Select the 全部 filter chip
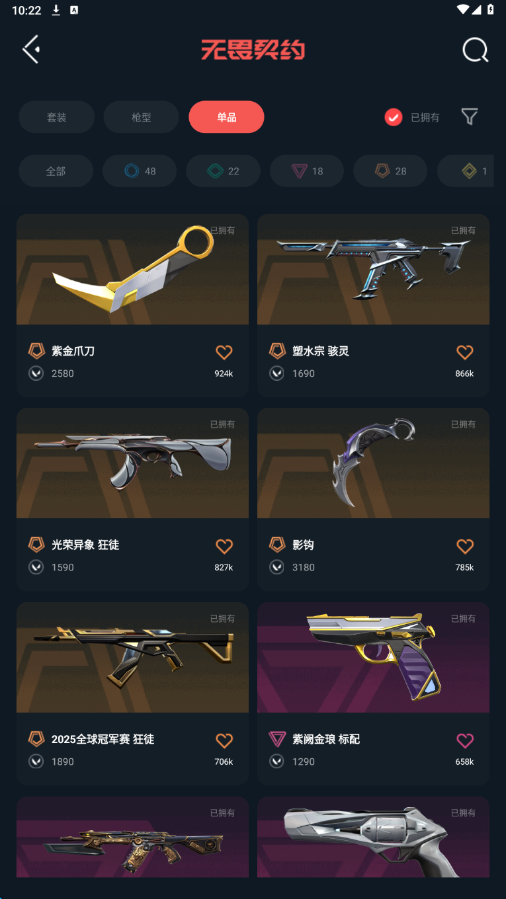Image resolution: width=506 pixels, height=899 pixels. (x=56, y=171)
